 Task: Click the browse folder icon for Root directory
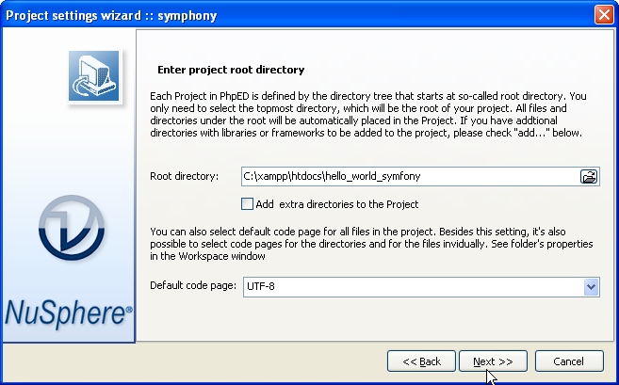click(589, 176)
